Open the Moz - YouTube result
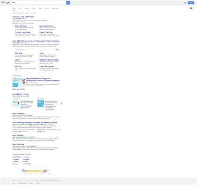Screen dimensions: 197x185 [18, 144]
